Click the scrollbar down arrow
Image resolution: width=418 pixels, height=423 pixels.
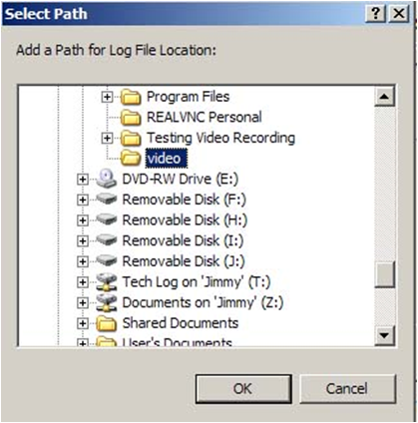pyautogui.click(x=384, y=335)
